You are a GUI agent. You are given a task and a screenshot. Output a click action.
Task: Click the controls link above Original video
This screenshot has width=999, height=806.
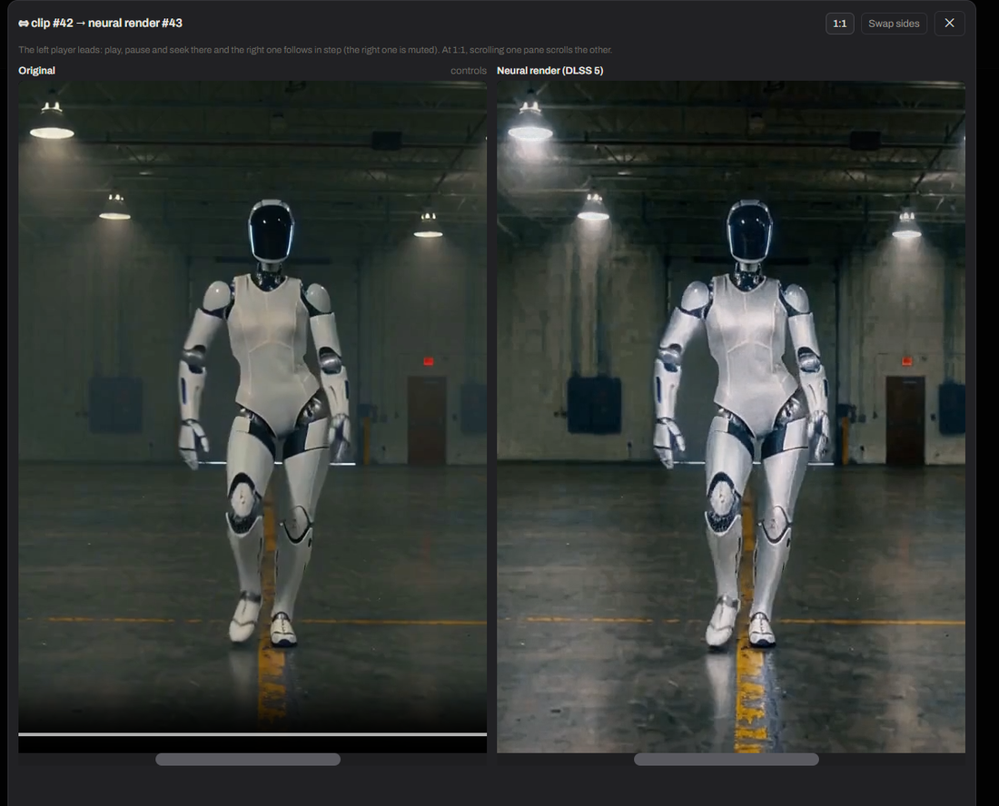click(469, 71)
